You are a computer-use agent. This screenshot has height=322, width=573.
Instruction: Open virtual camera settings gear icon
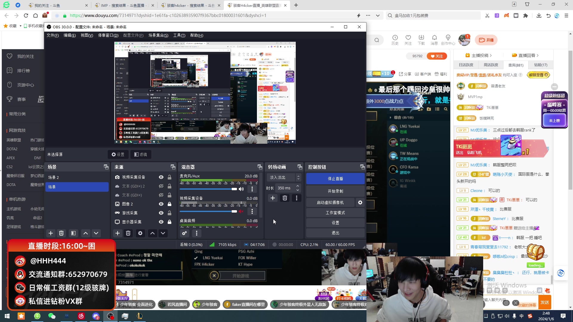[360, 202]
